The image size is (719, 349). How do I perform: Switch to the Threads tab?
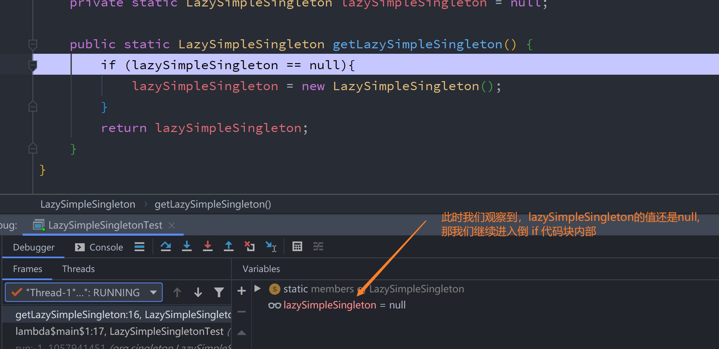(78, 269)
